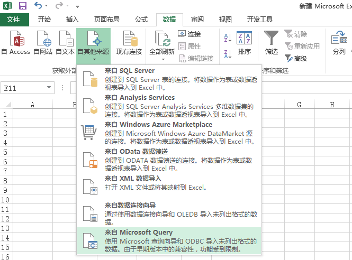
Task: Choose 来自 SQL Server from the menu
Action: tap(169, 79)
